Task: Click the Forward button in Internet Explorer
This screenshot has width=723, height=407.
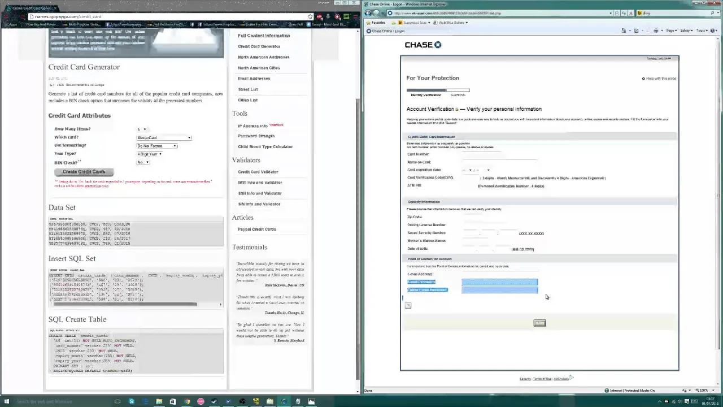Action: (377, 13)
